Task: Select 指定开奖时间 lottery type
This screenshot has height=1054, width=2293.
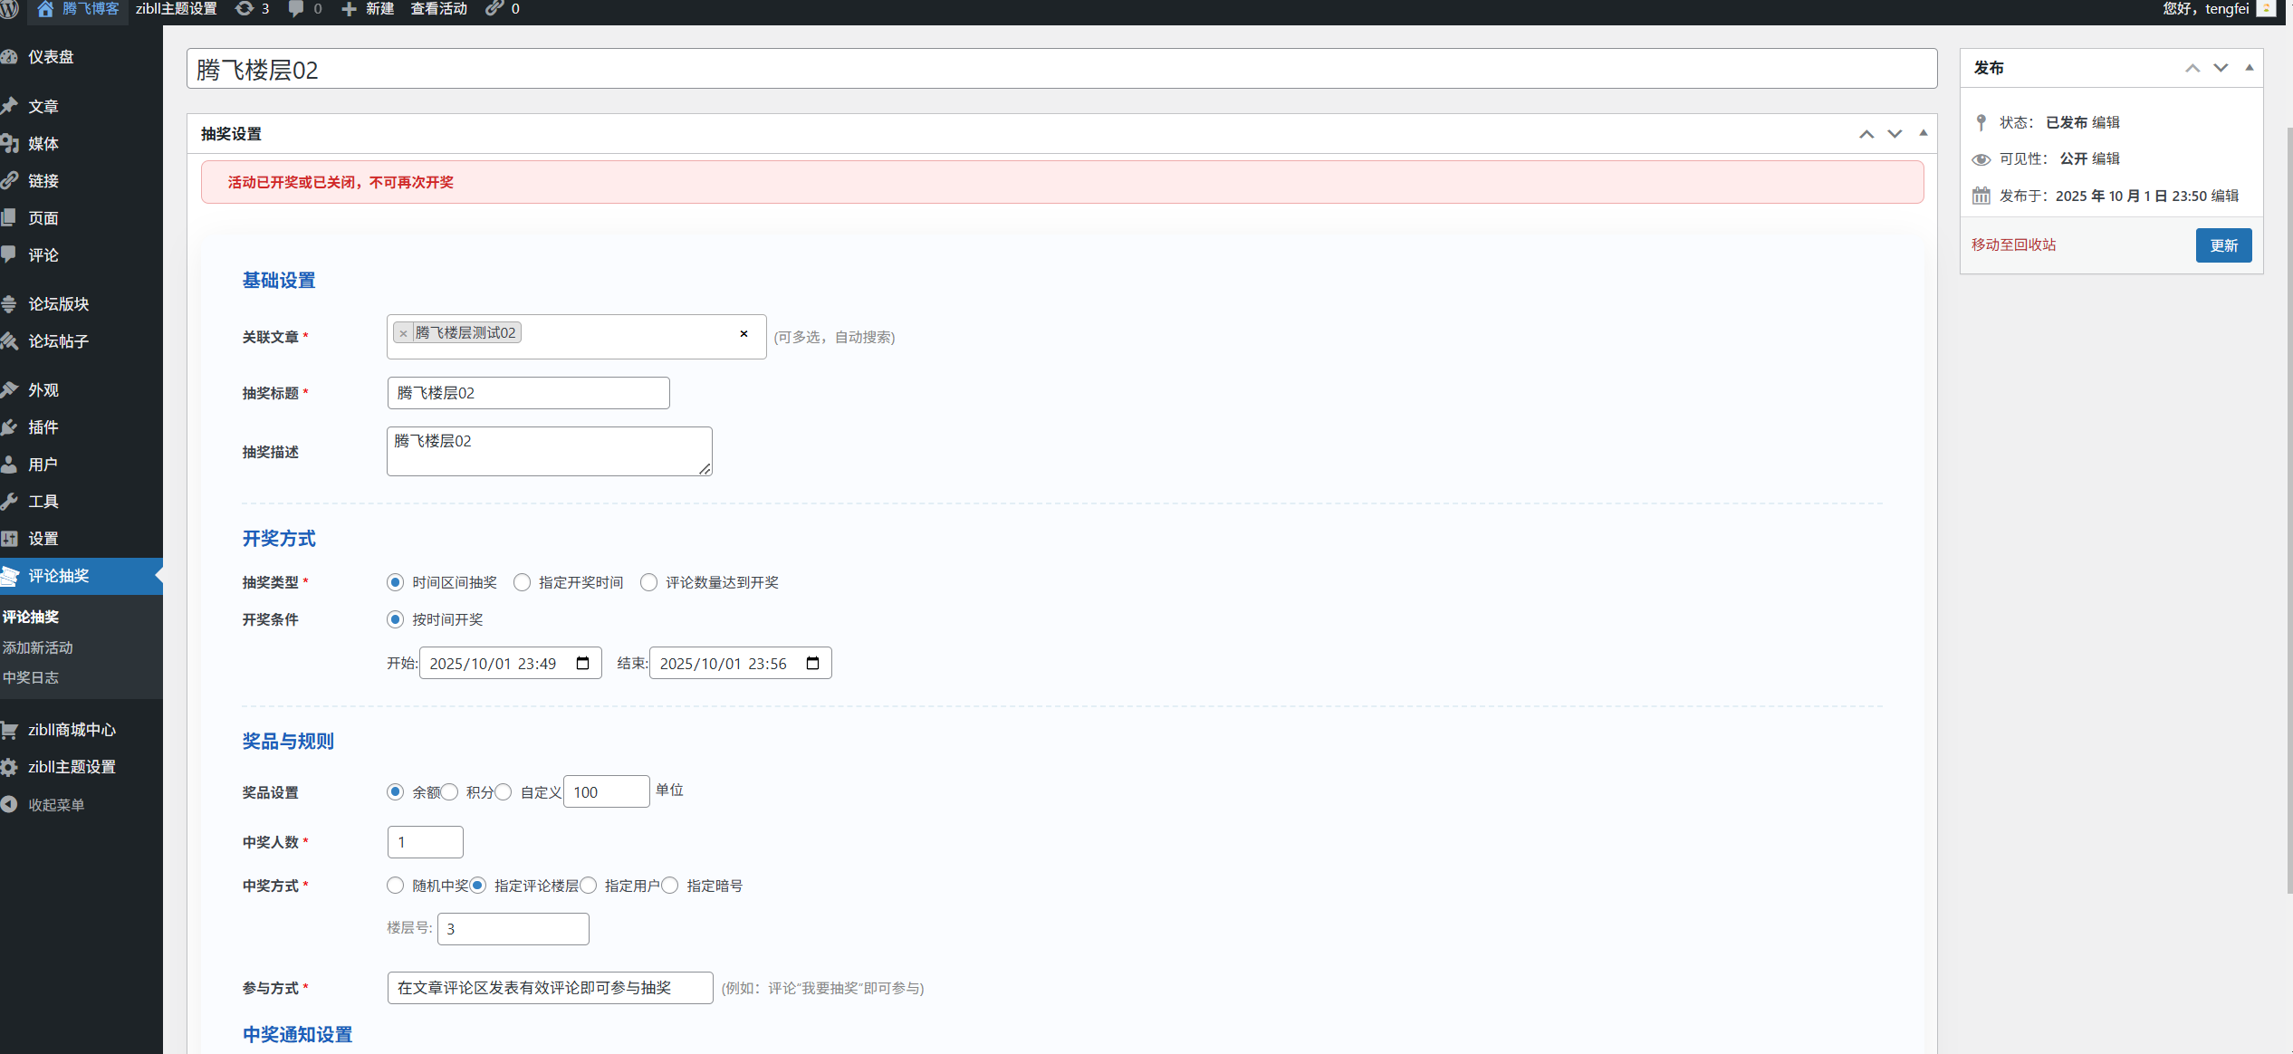Action: click(x=522, y=582)
